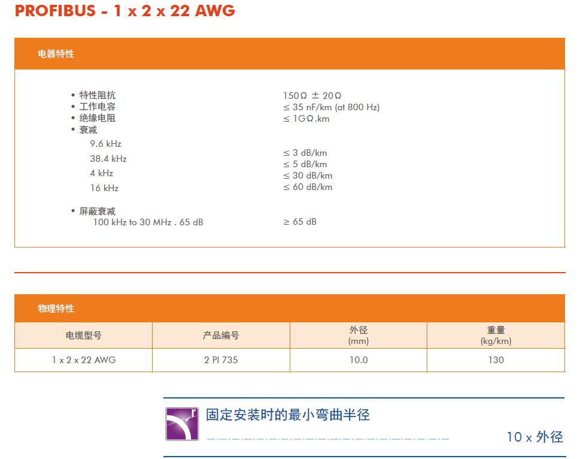Image resolution: width=583 pixels, height=459 pixels.
Task: Select the 10 x 外径 value
Action: (x=535, y=437)
